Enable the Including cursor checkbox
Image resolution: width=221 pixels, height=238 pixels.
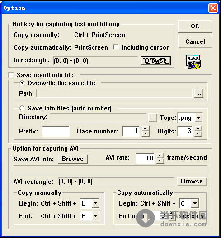(116, 47)
